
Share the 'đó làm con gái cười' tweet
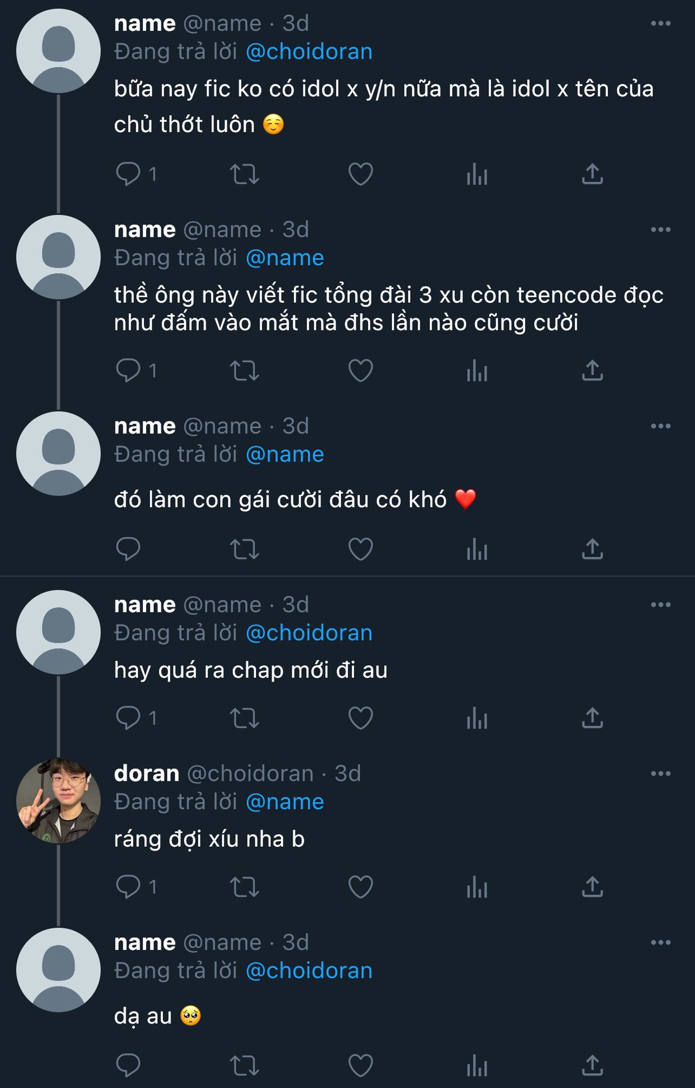[x=592, y=549]
